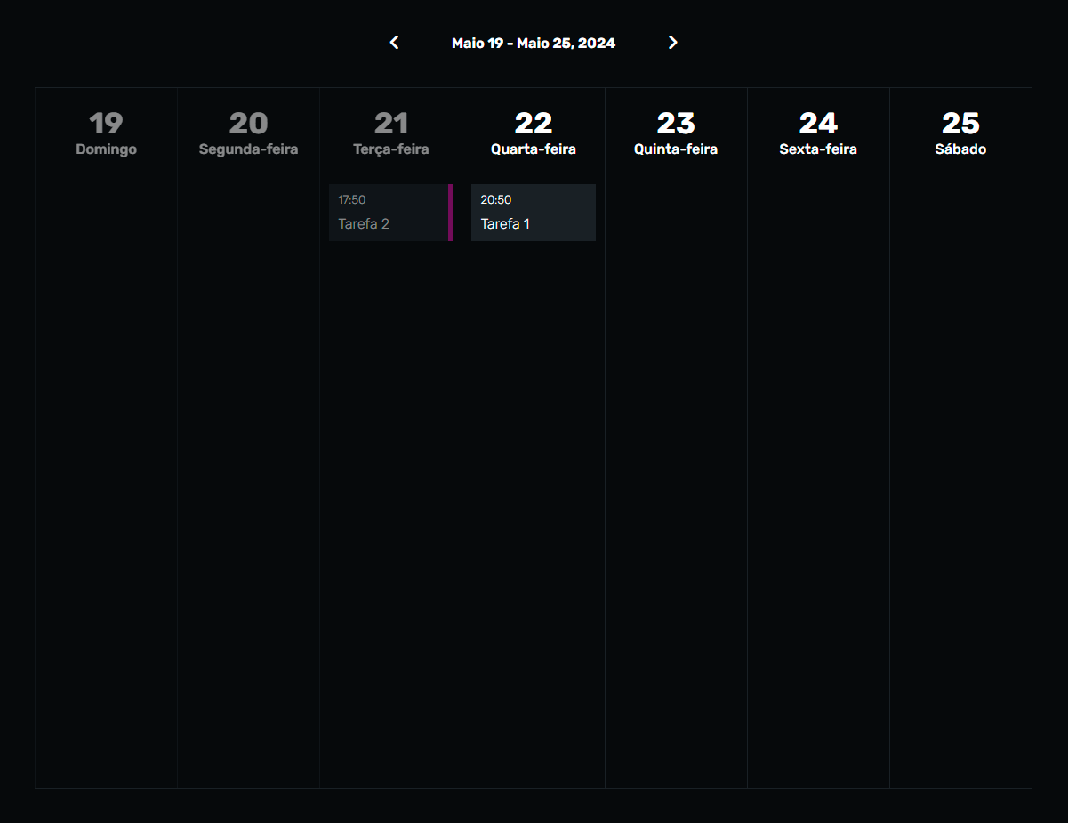
Task: Select the 25 Sábado day header
Action: click(x=960, y=133)
